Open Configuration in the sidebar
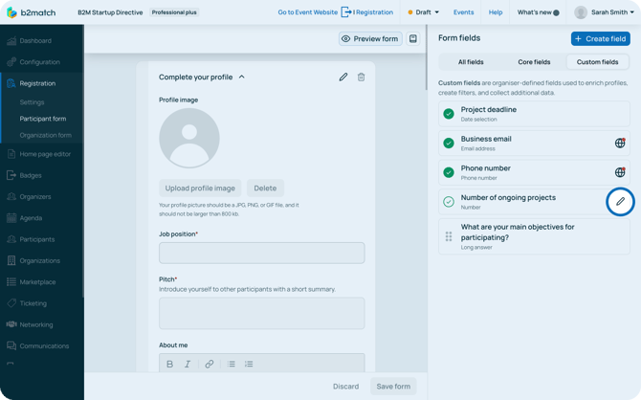Viewport: 641px width, 400px height. click(39, 62)
